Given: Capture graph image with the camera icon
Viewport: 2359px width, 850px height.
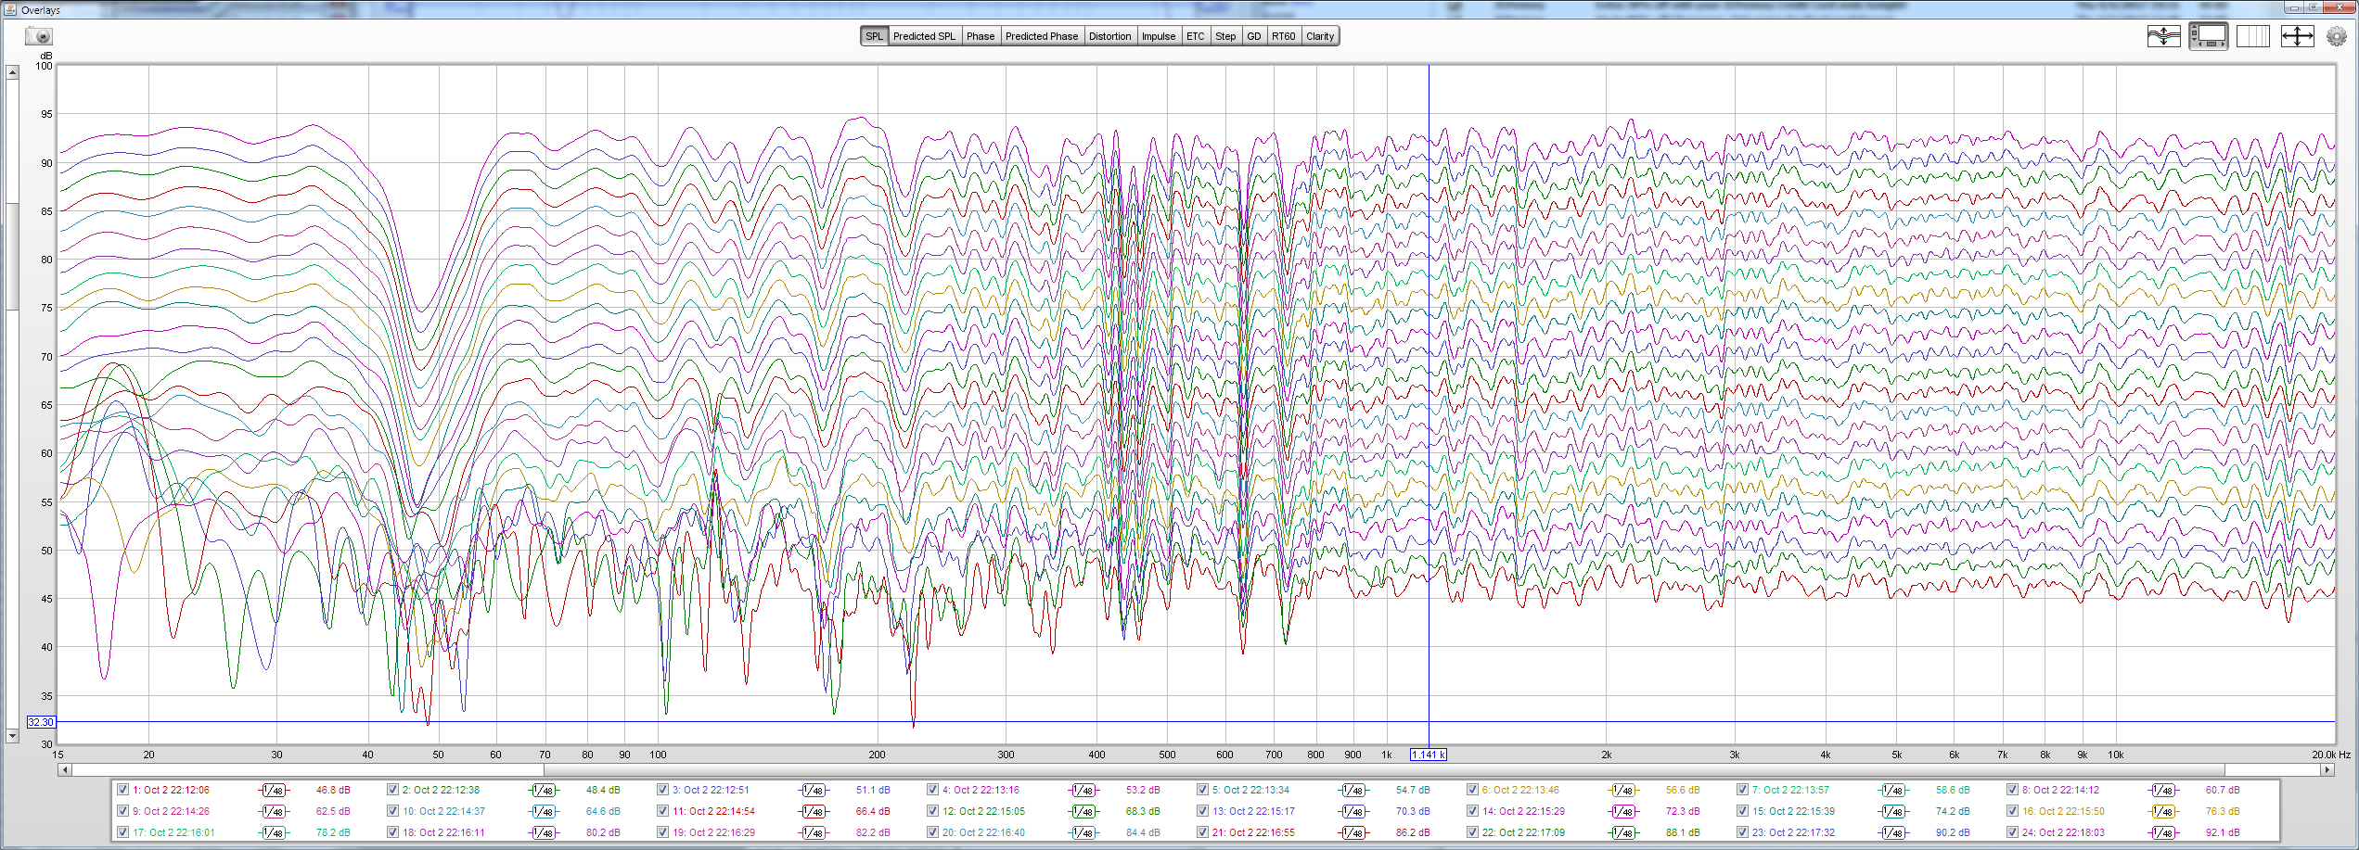Looking at the screenshot, I should [39, 36].
